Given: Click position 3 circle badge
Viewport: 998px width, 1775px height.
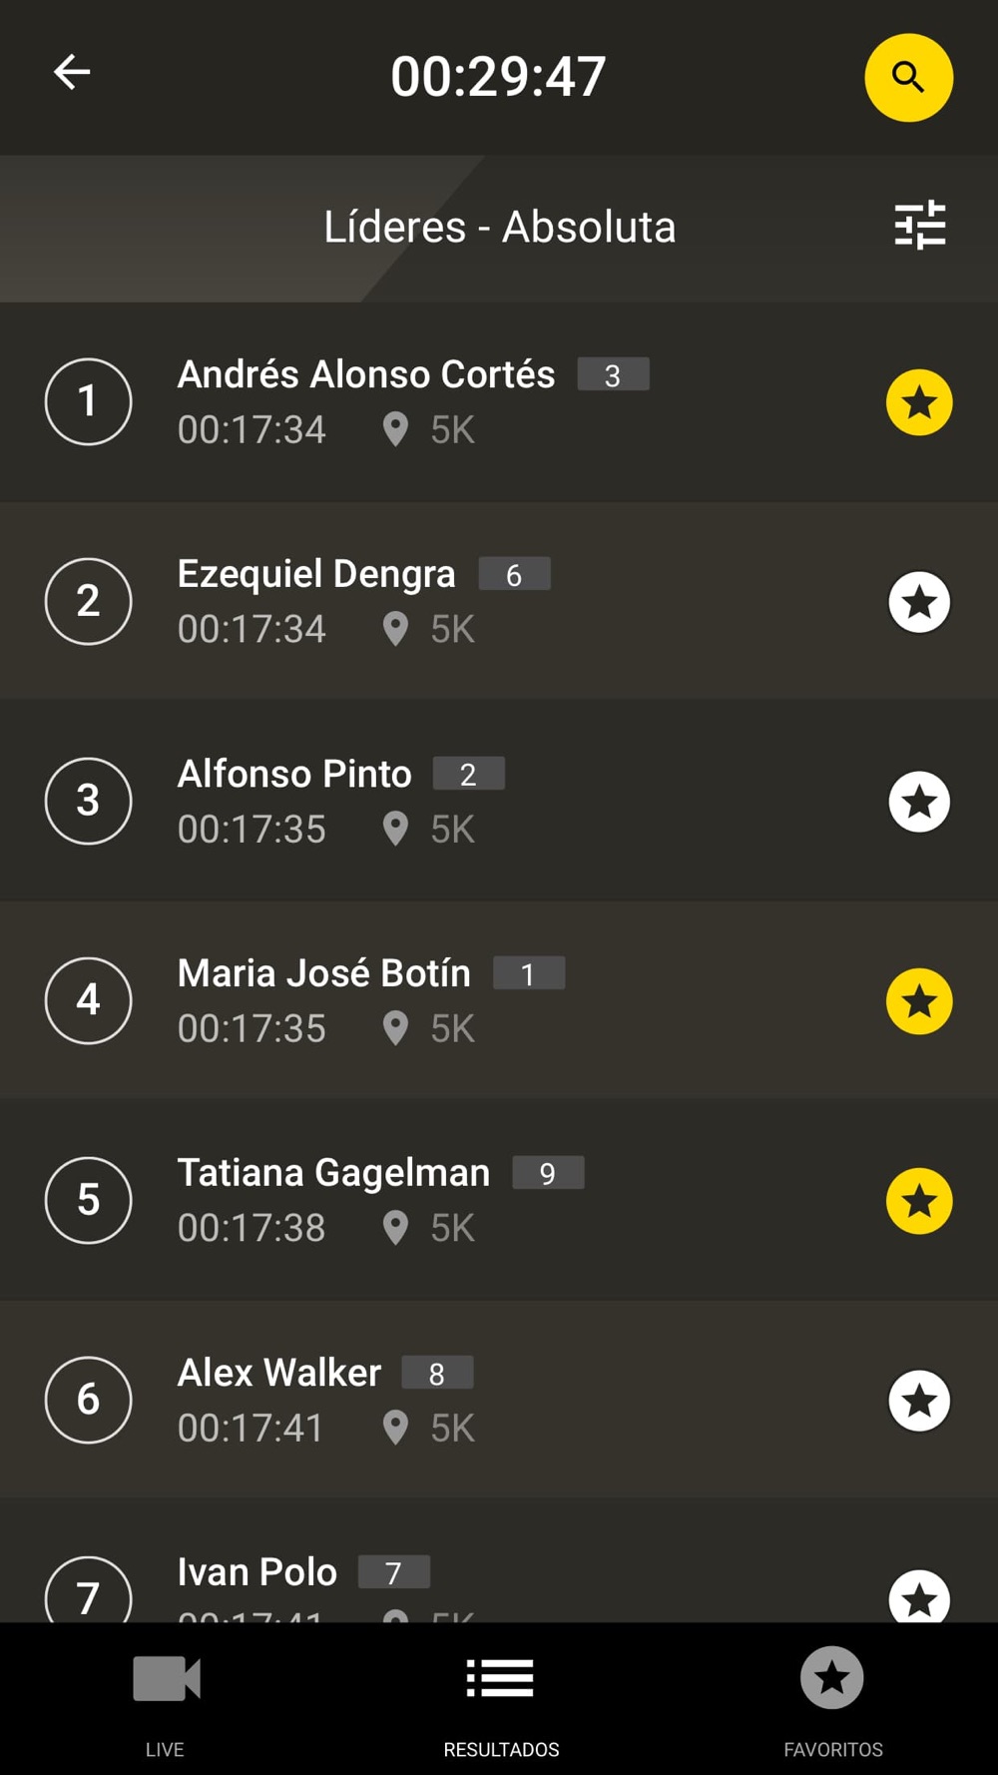Looking at the screenshot, I should pyautogui.click(x=88, y=801).
